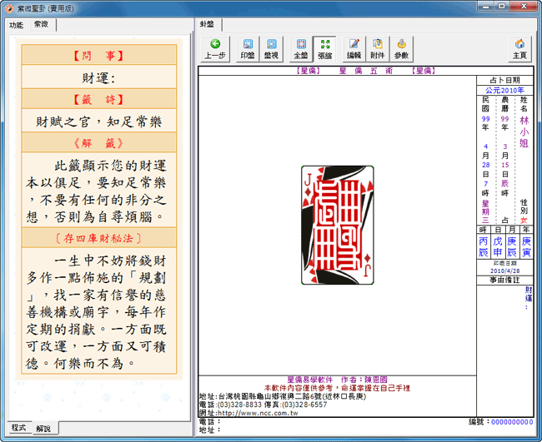Image resolution: width=542 pixels, height=442 pixels.
Task: Click the app icon in title bar
Action: point(9,8)
